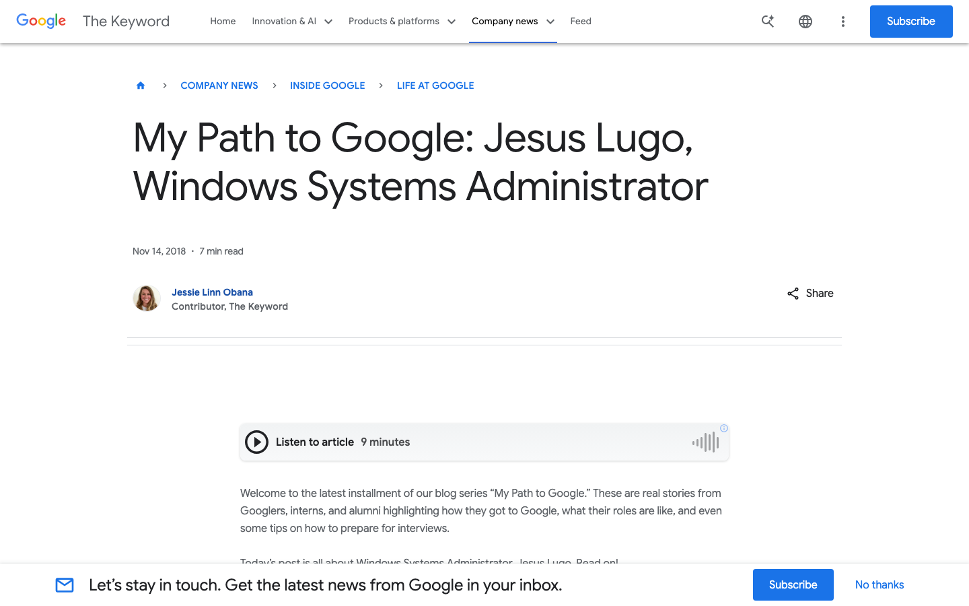Open the globe language selector icon
Viewport: 969px width, 606px height.
click(805, 22)
